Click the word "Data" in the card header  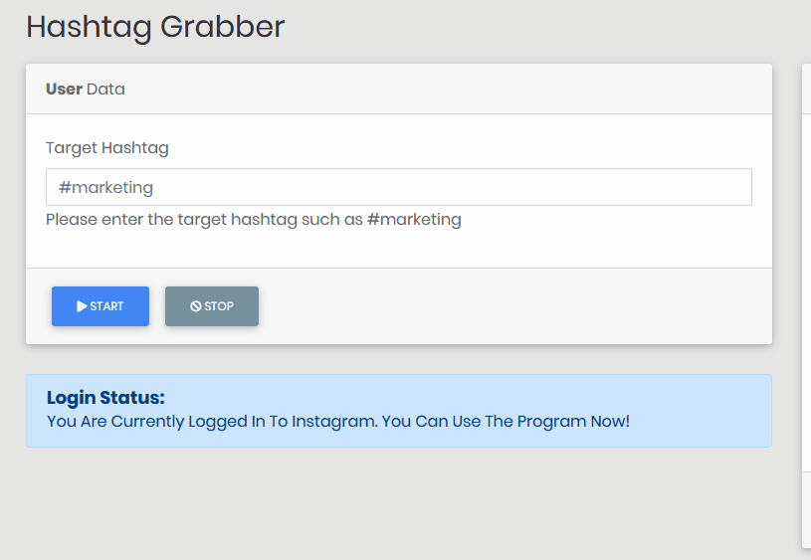click(105, 89)
